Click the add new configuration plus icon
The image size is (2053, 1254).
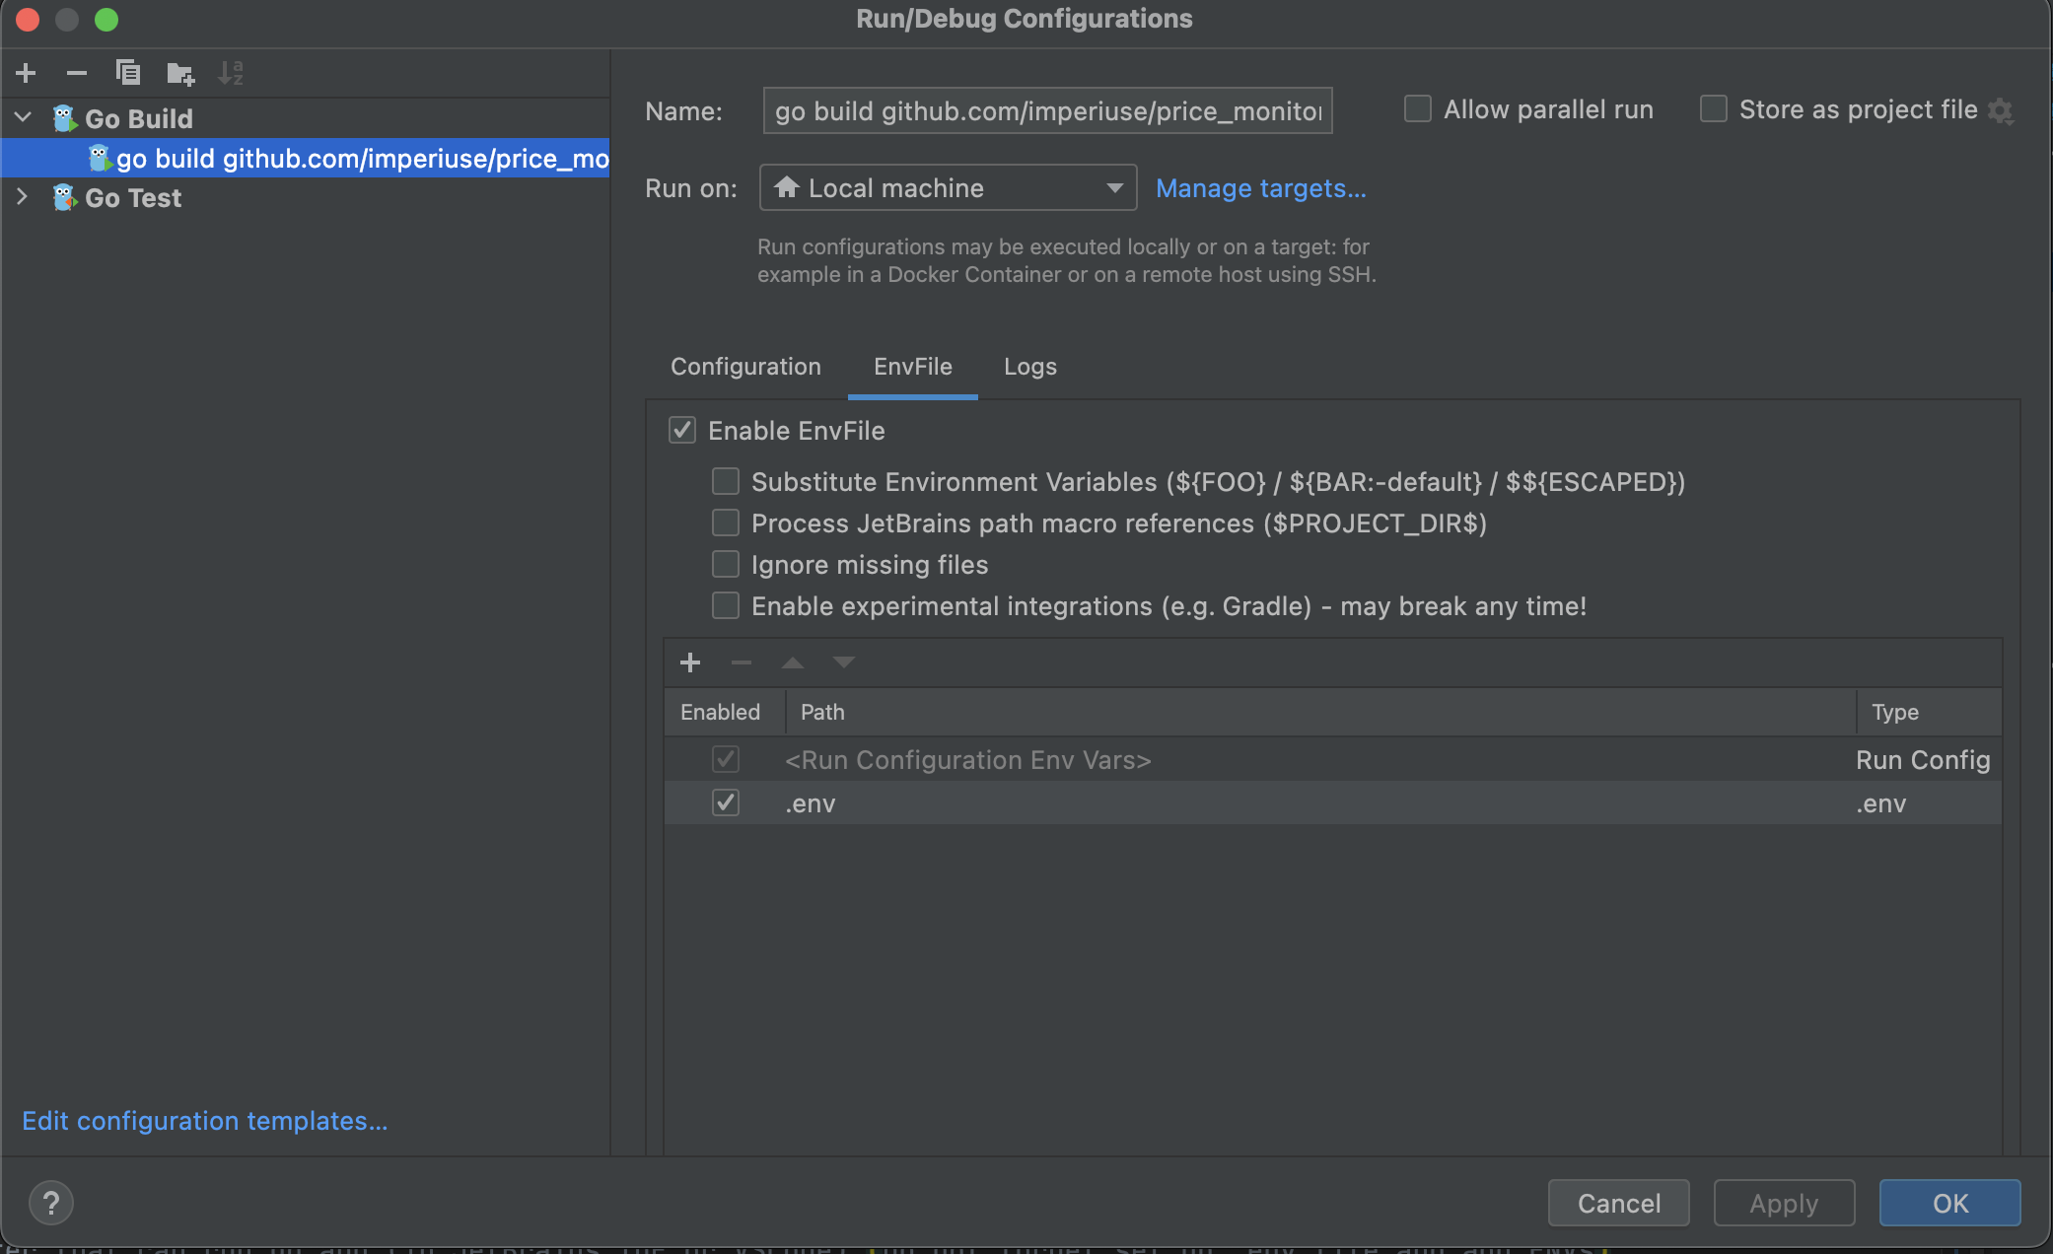pos(27,73)
